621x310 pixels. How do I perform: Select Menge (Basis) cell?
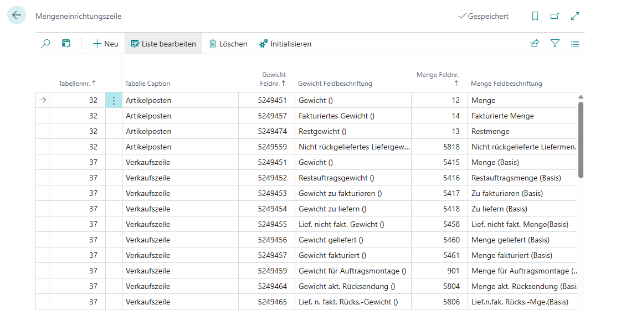(522, 162)
